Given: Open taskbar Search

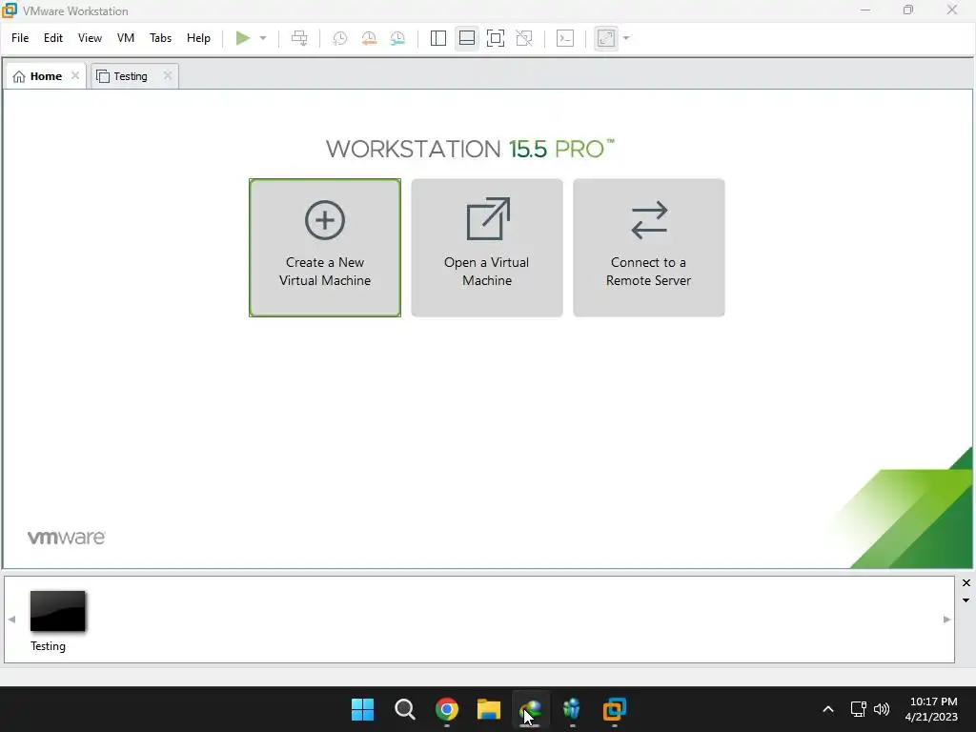Looking at the screenshot, I should click(404, 709).
